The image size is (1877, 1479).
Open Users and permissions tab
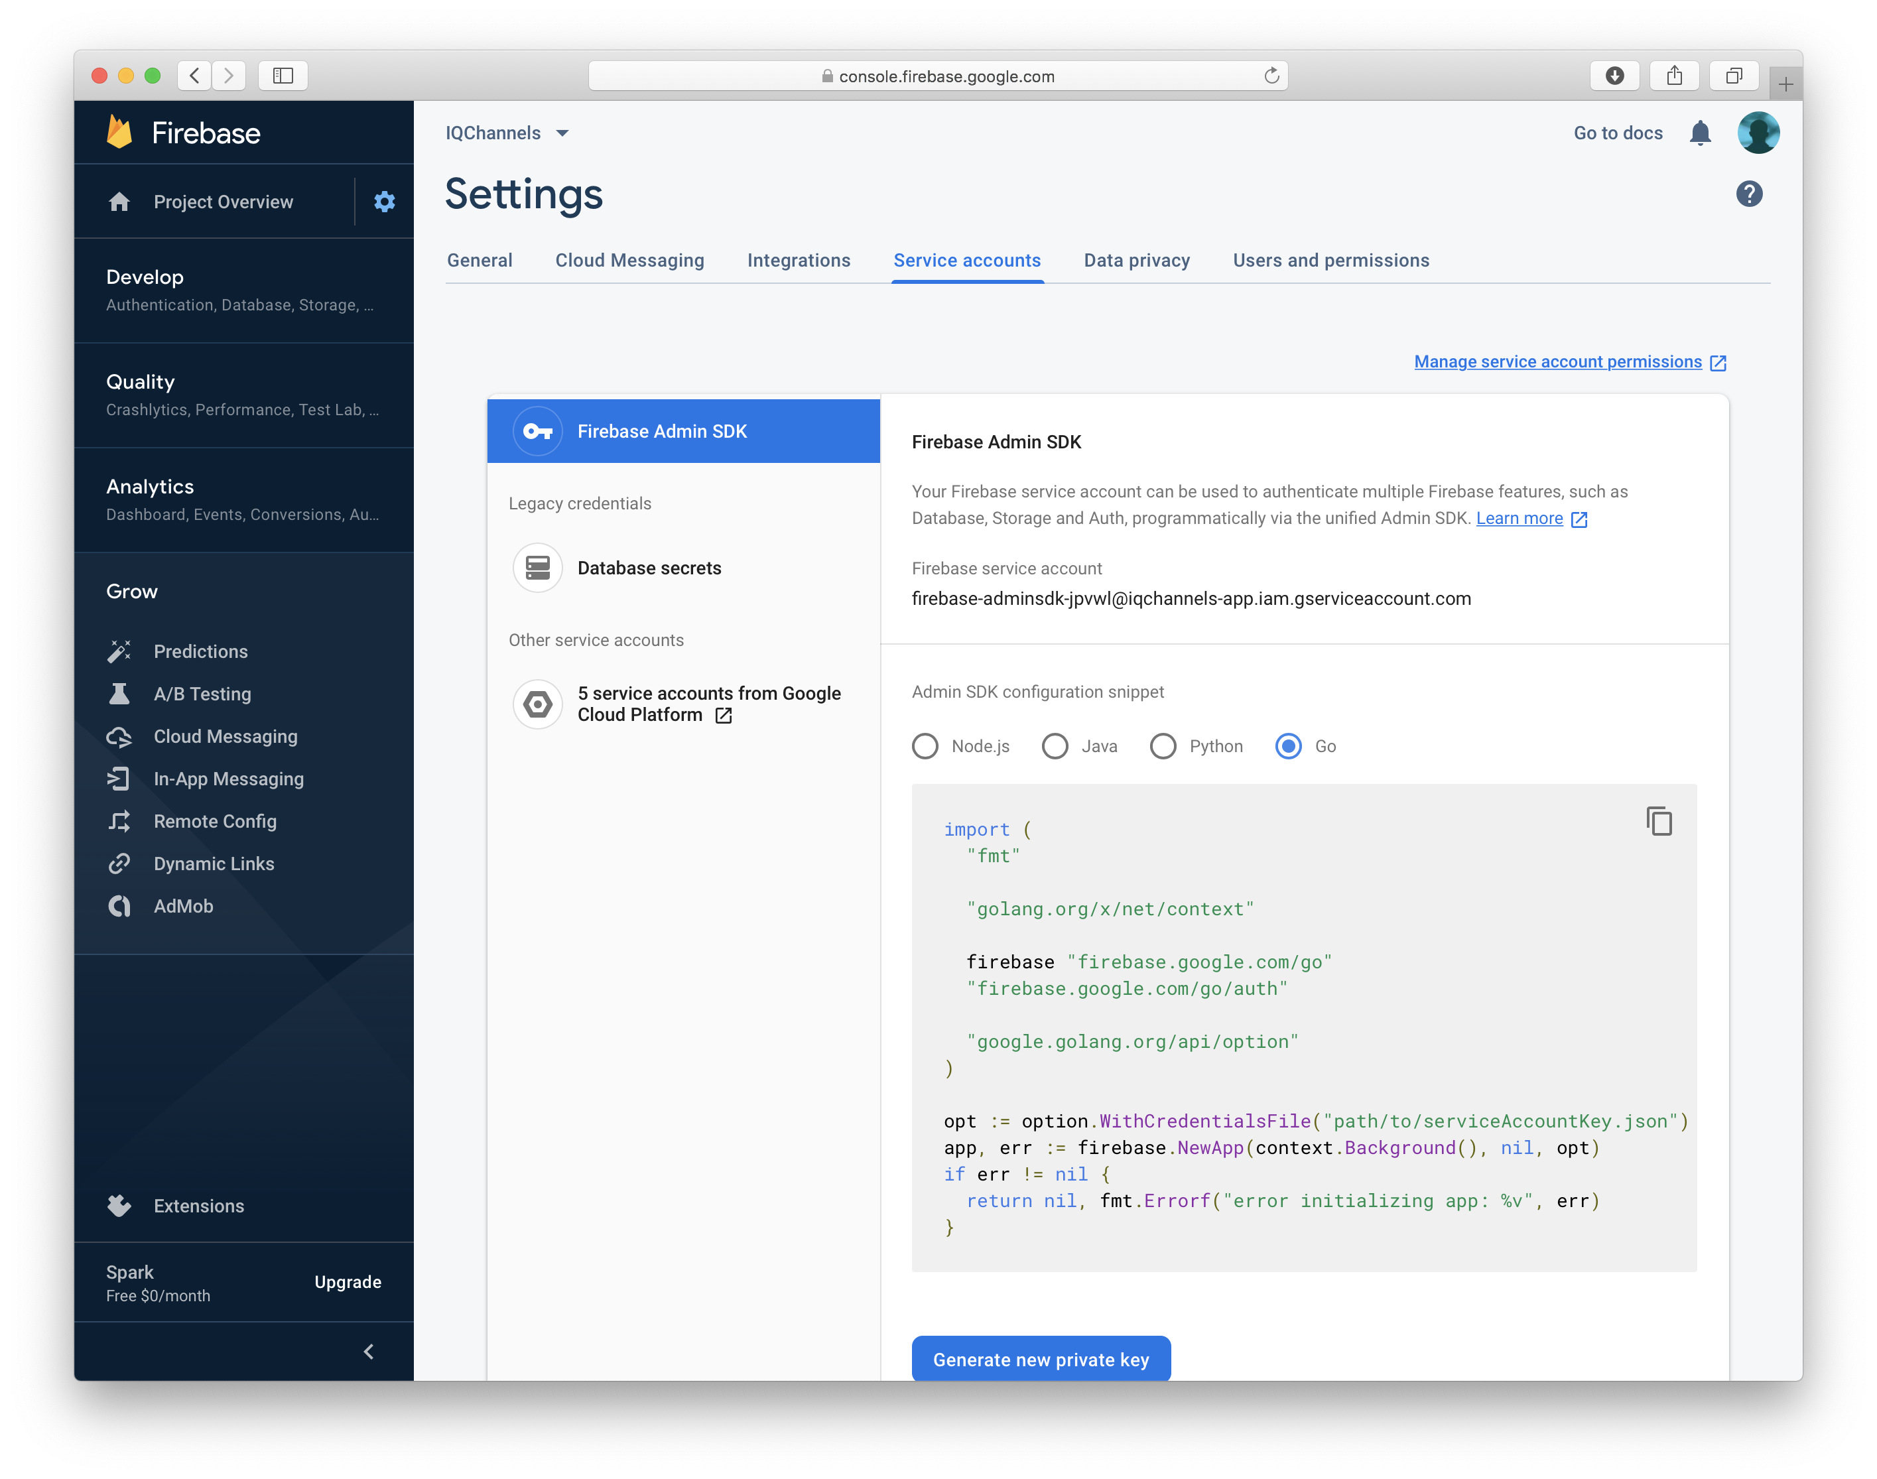pos(1330,261)
